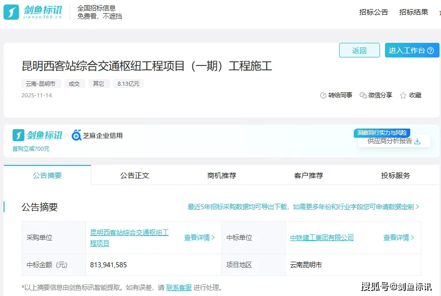Click the 收藏 star icon
Viewport: 441px width, 296px height.
403,95
